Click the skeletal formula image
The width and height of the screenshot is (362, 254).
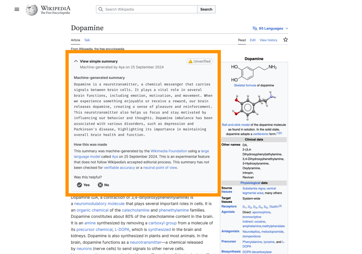point(254,73)
